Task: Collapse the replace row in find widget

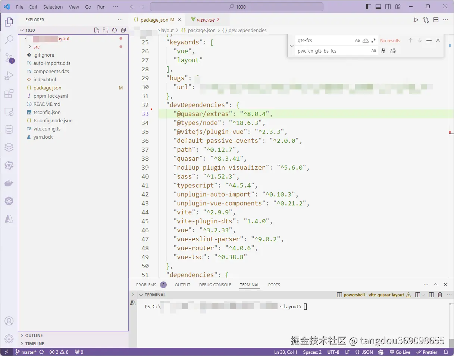Action: click(292, 45)
